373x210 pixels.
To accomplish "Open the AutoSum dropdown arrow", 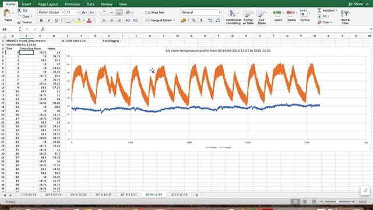I will [337, 10].
